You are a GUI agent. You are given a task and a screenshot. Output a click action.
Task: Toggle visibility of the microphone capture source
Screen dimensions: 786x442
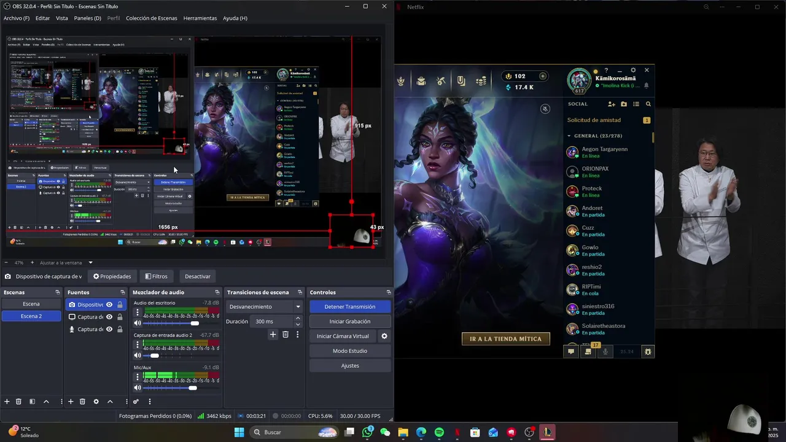click(109, 329)
